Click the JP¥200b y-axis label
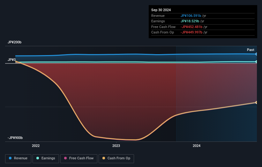Viewport: 262px width, 167px height. pyautogui.click(x=15, y=42)
